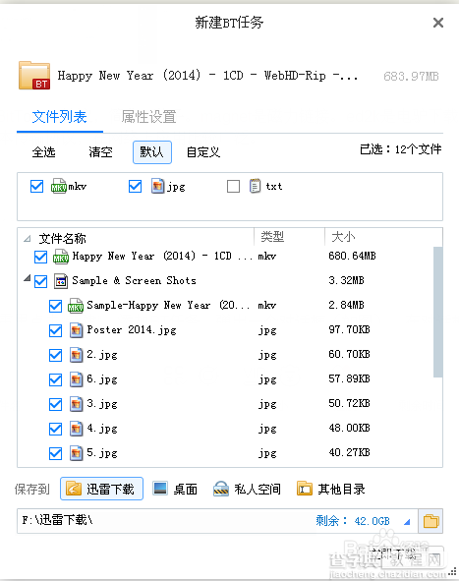The image size is (459, 581).
Task: Choose 其他目录 other directory
Action: tap(331, 489)
